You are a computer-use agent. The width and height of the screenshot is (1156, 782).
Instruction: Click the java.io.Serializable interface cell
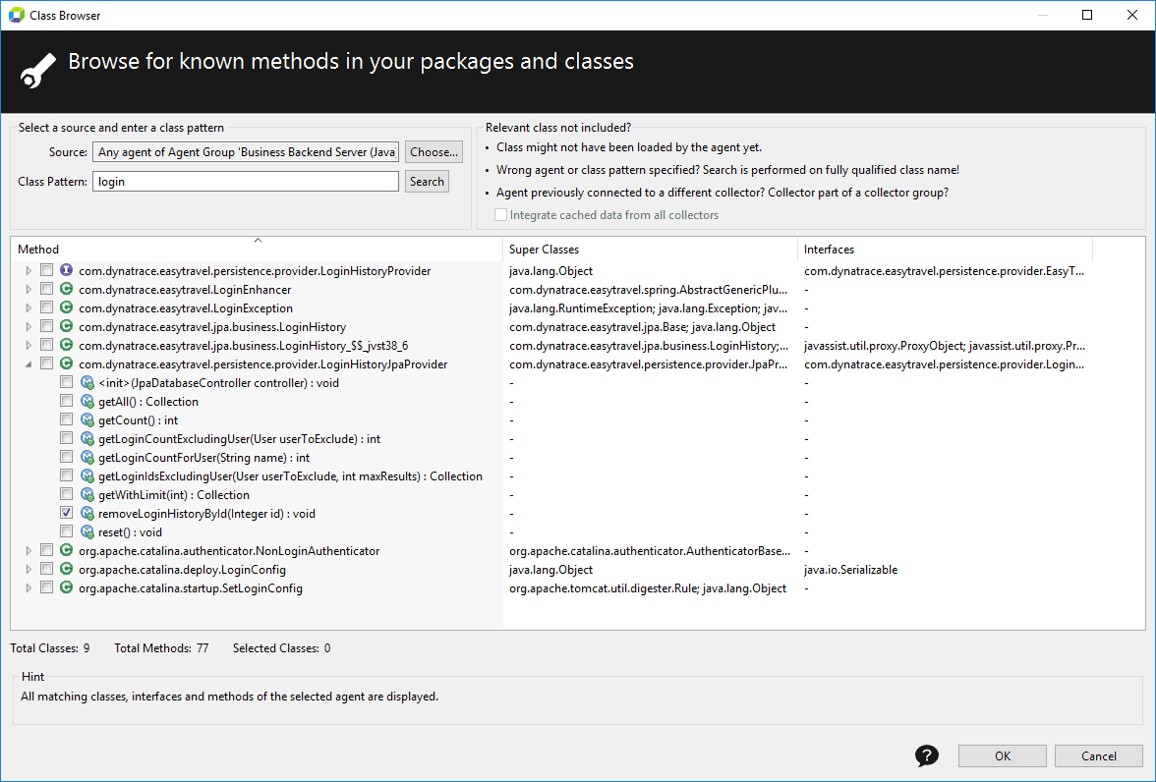(851, 569)
